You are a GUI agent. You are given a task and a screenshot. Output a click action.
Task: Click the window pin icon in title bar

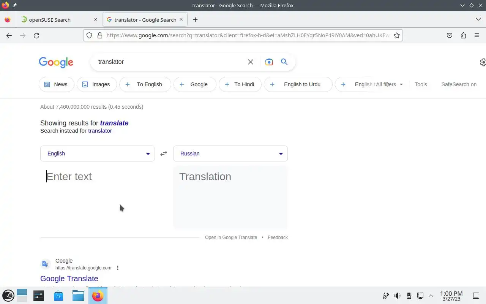point(14,5)
